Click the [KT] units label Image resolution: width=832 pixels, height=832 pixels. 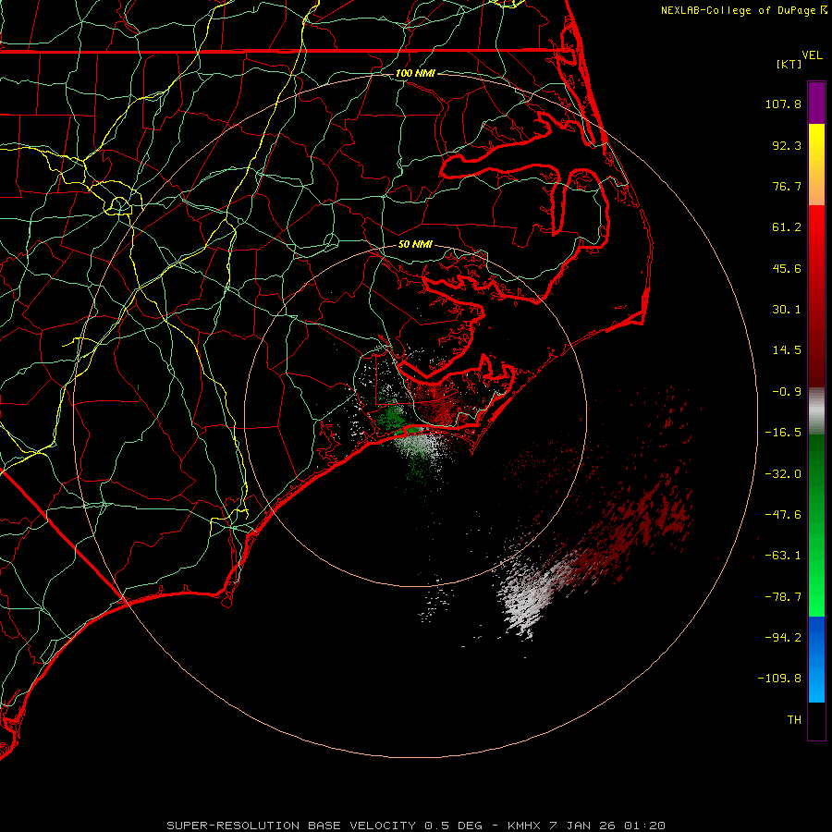(789, 64)
